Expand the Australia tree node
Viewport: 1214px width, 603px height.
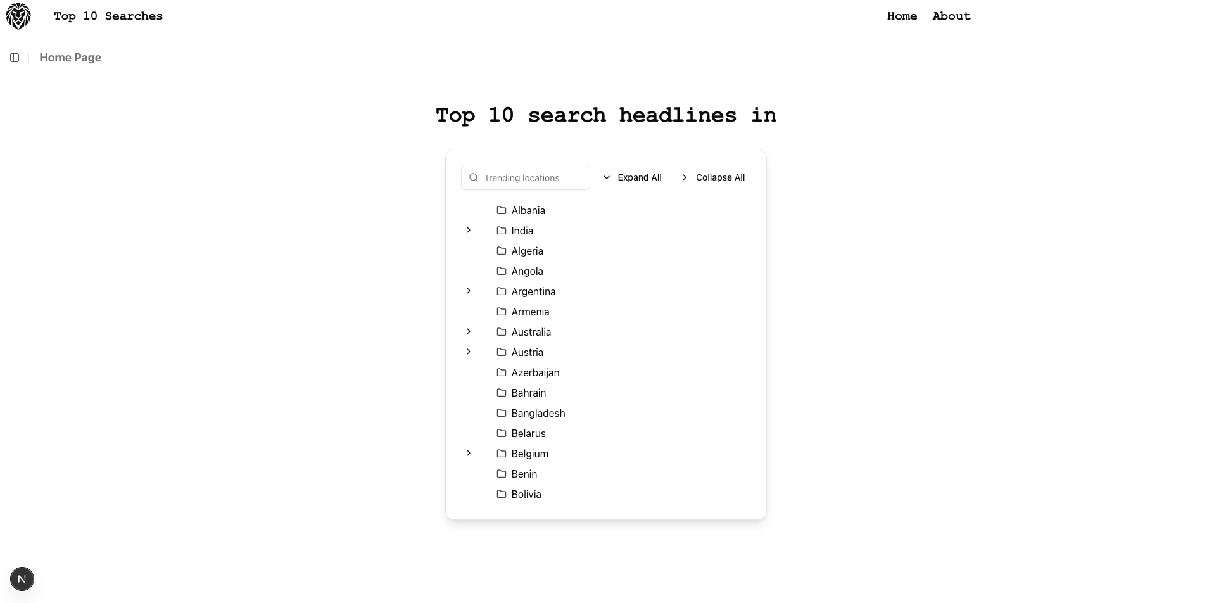(469, 331)
